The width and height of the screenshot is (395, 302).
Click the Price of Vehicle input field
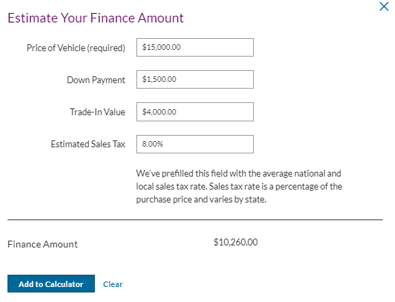195,47
